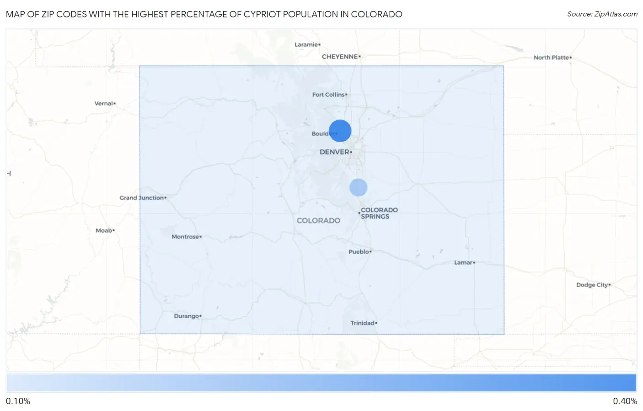Click the Vernal city label
This screenshot has height=411, width=643.
[103, 103]
